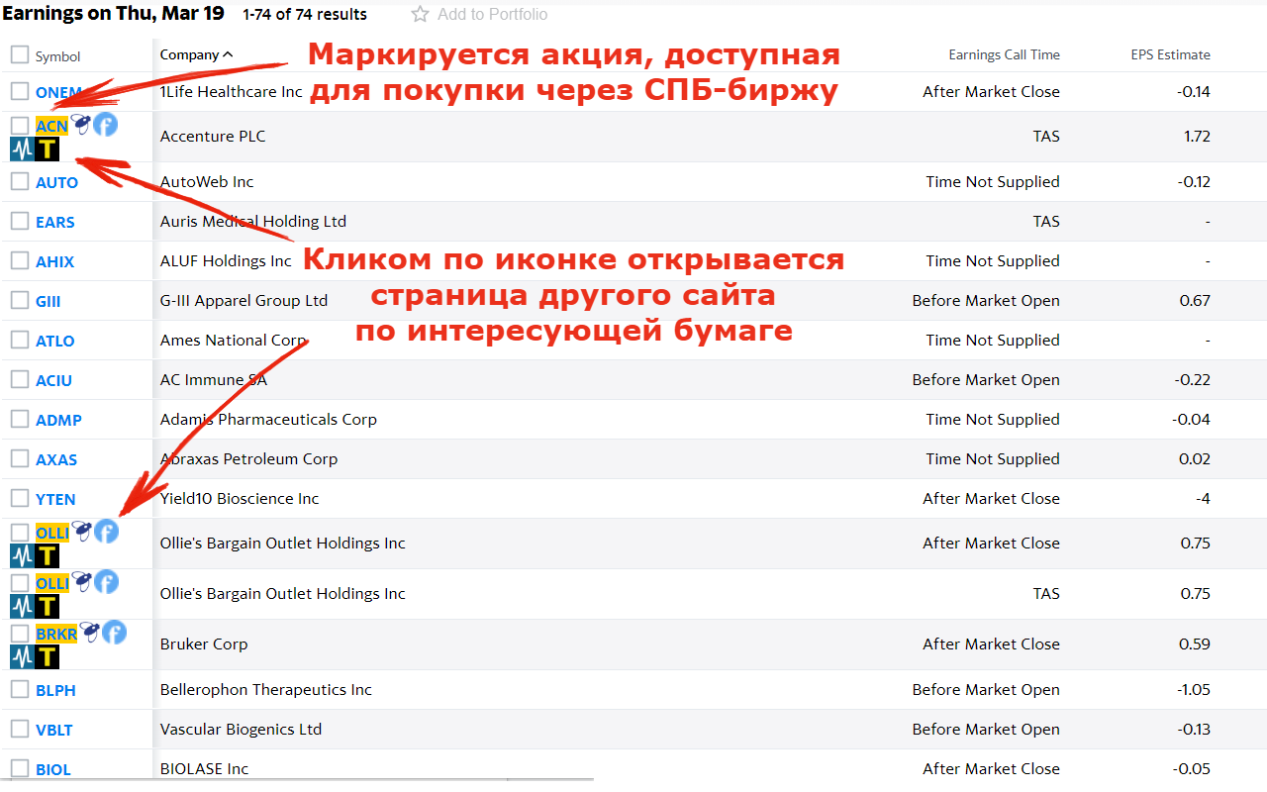Click yellow T icon in the OLLI TAS row
The height and width of the screenshot is (792, 1267).
click(x=48, y=607)
